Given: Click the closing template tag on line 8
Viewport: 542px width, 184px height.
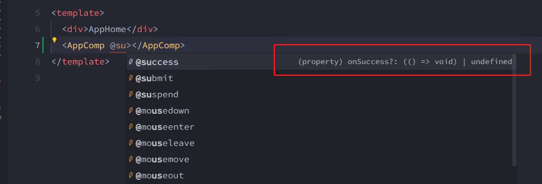Looking at the screenshot, I should [80, 62].
